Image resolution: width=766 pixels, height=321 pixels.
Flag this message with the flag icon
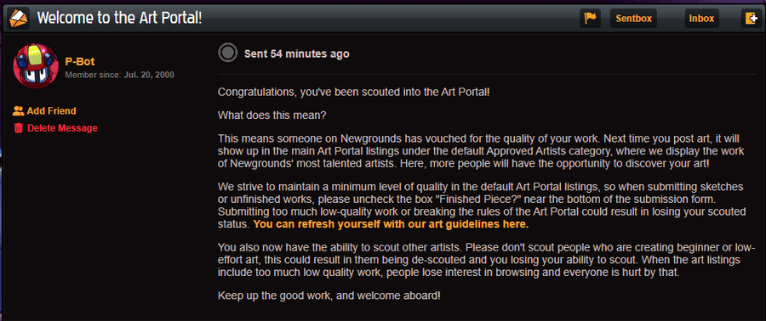[x=591, y=19]
